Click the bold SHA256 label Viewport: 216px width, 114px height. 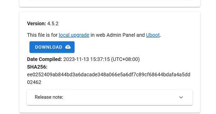click(37, 67)
